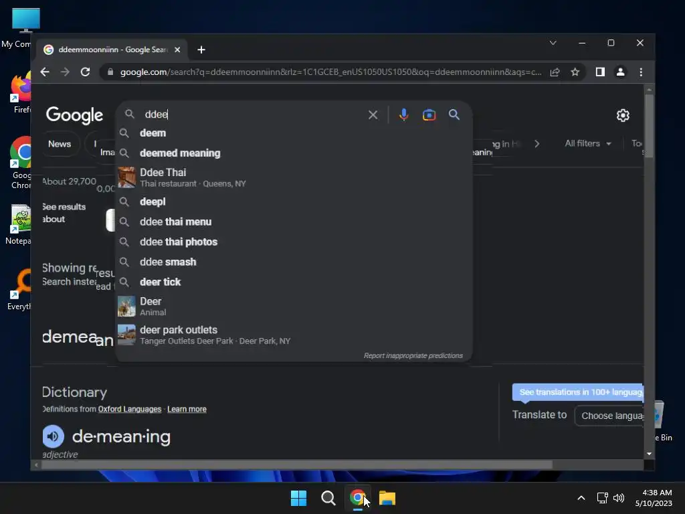
Task: Select the Notepad++ desktop shortcut
Action: [19, 224]
